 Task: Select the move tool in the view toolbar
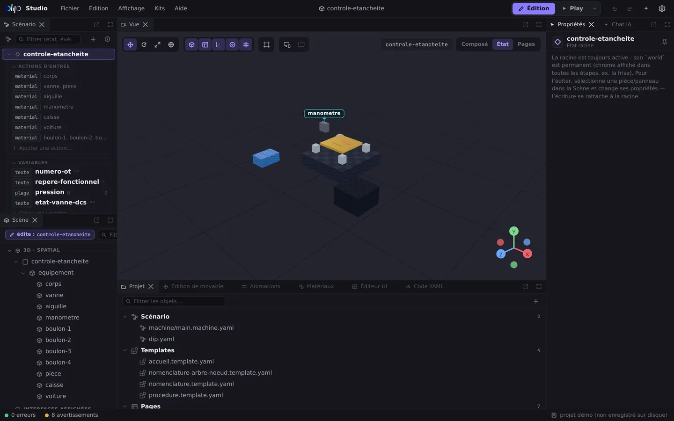click(x=130, y=44)
